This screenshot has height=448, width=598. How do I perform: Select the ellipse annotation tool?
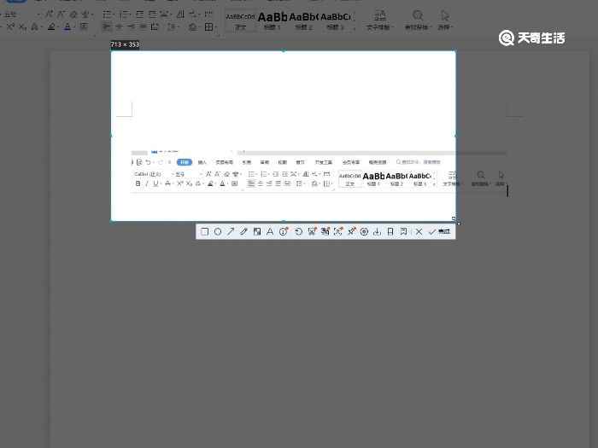(x=218, y=231)
